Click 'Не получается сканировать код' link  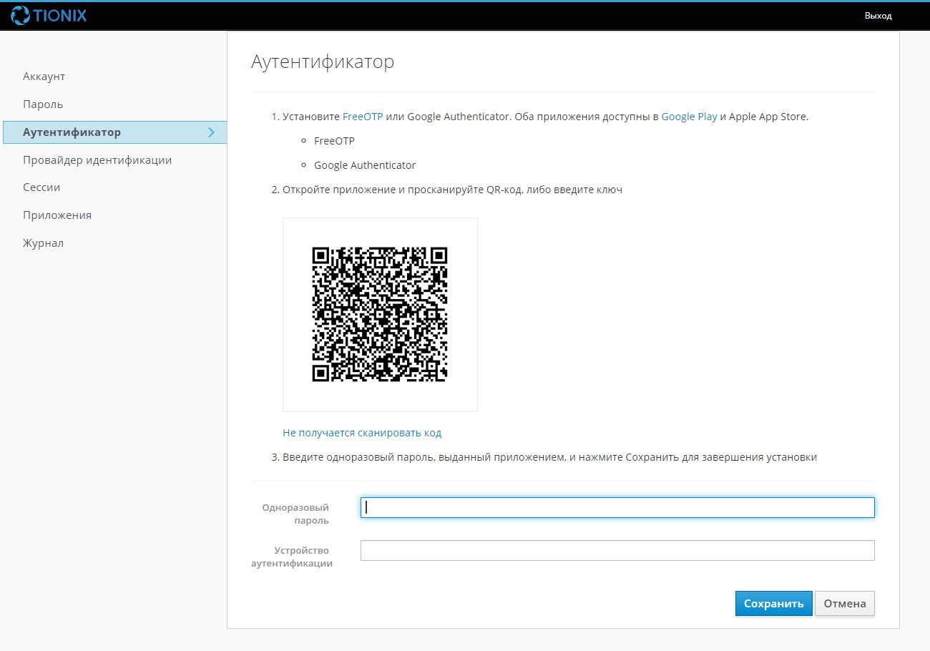coord(362,433)
